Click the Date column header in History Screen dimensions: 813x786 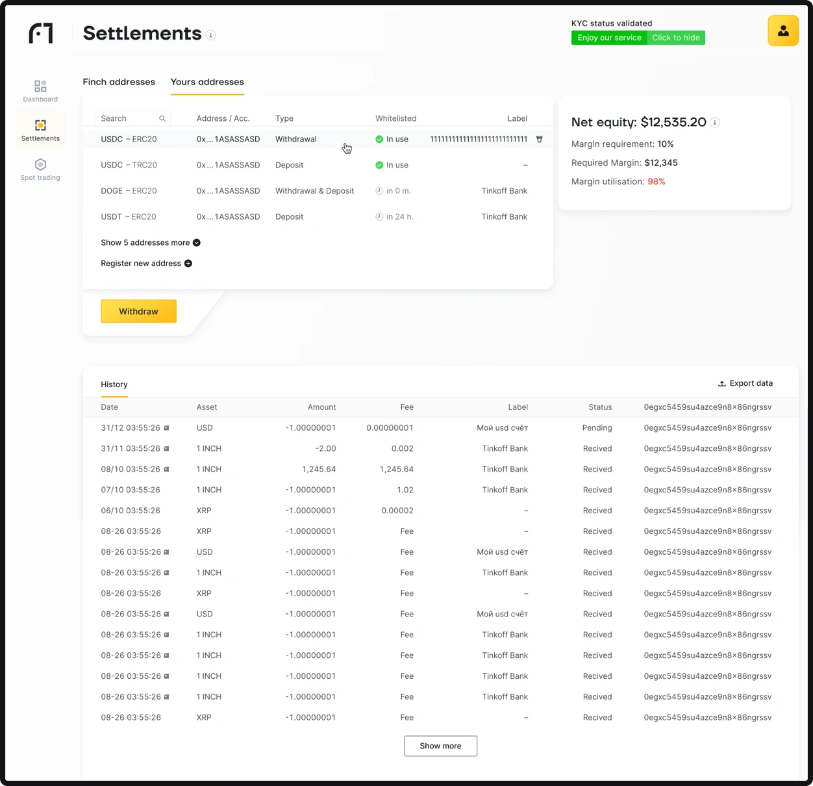[109, 407]
